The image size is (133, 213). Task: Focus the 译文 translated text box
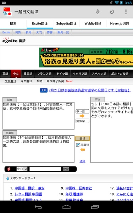pos(112,132)
